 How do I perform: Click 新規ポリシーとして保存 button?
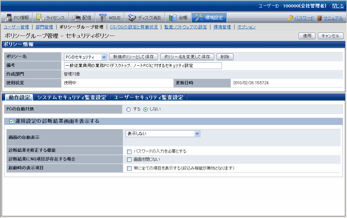pyautogui.click(x=134, y=57)
